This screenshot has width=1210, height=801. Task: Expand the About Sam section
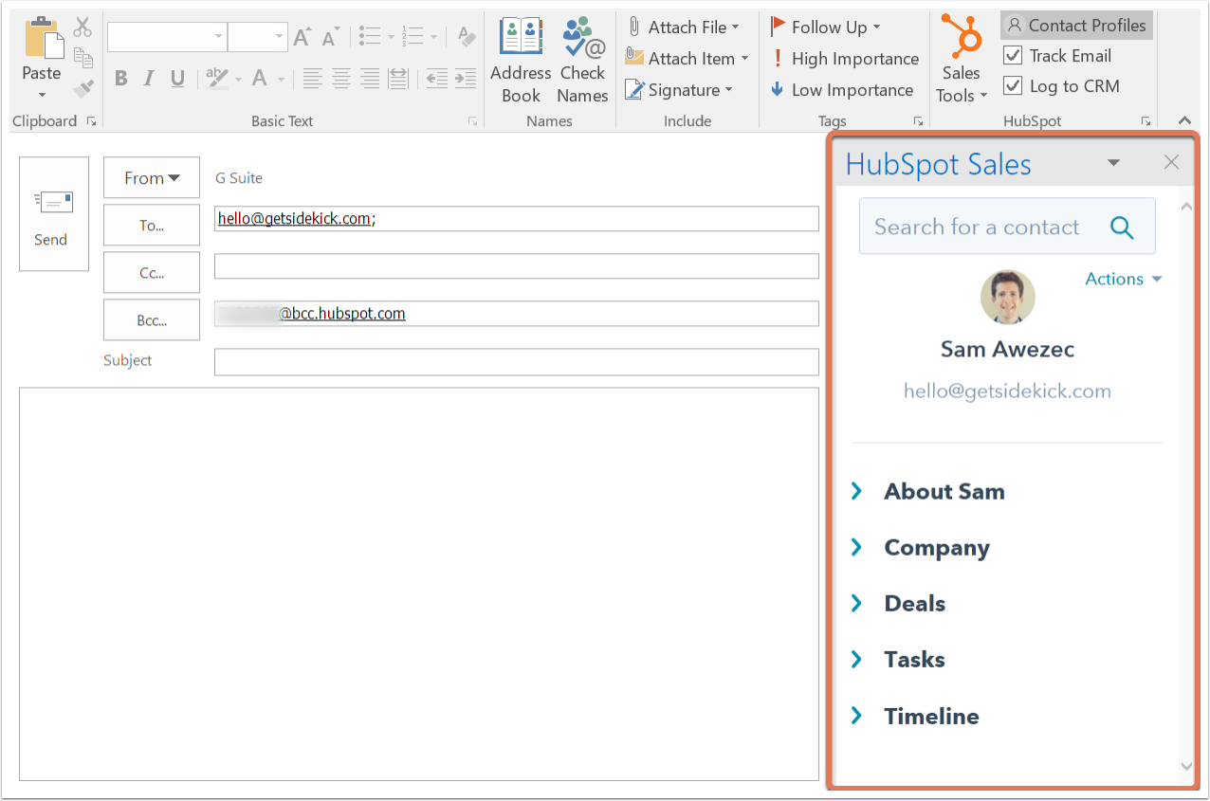coord(928,491)
